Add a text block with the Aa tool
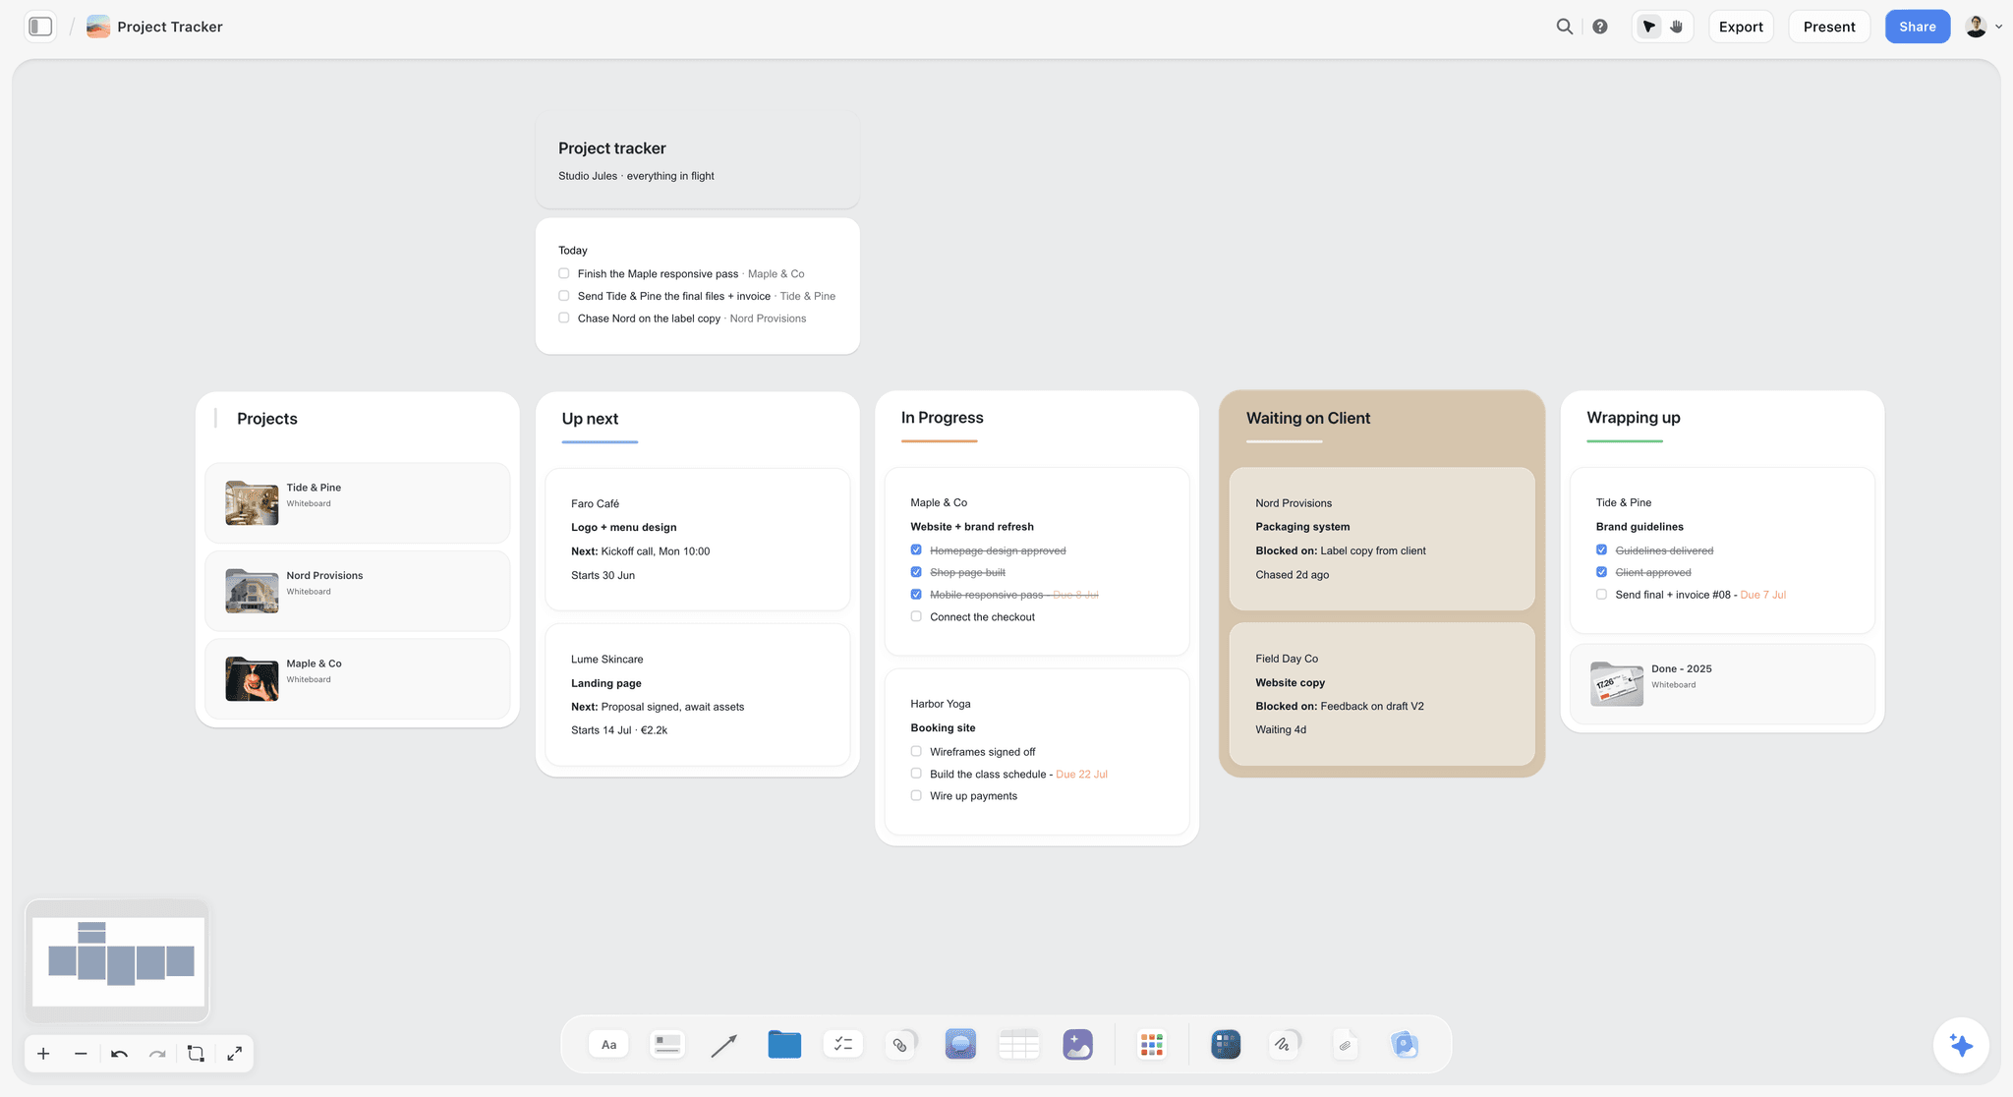This screenshot has height=1097, width=2013. (x=609, y=1044)
